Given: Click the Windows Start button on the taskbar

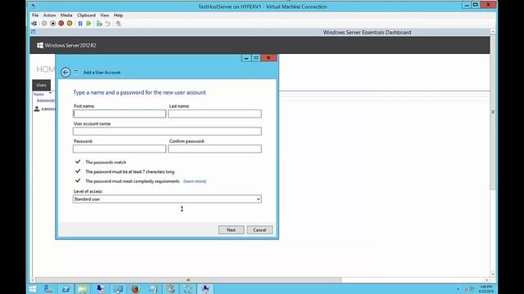Looking at the screenshot, I should [33, 289].
